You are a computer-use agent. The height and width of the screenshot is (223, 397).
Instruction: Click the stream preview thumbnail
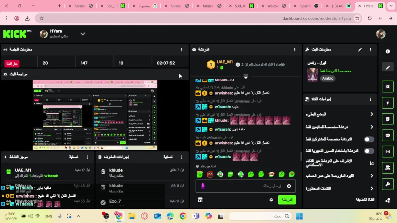pos(95,115)
